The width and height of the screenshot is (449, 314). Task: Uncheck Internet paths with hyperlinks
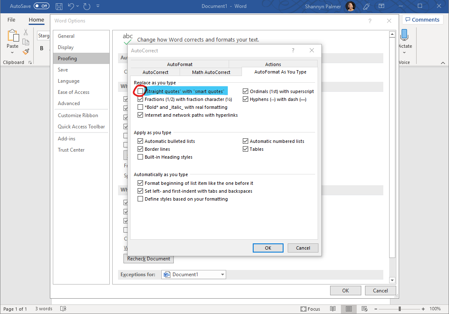141,115
